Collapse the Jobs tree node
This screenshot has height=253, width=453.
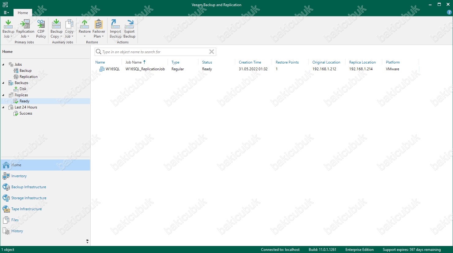[3, 64]
